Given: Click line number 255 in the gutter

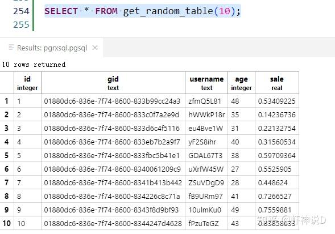Looking at the screenshot, I should (x=21, y=25).
